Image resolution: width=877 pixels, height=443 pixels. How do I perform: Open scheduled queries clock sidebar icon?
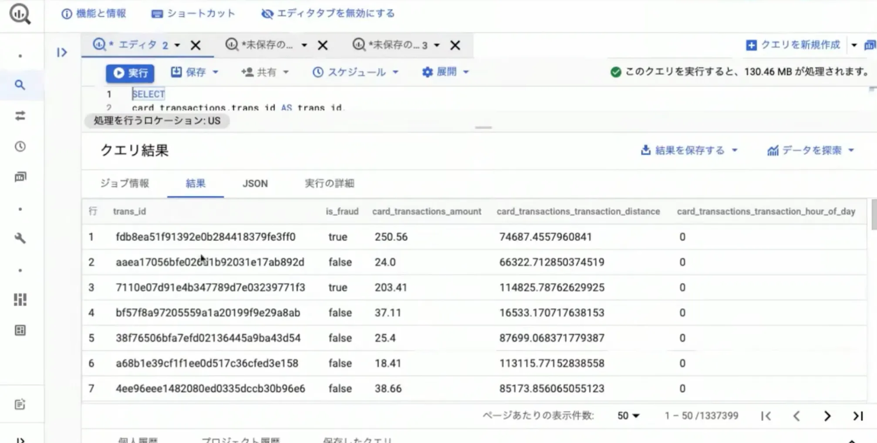pyautogui.click(x=20, y=147)
